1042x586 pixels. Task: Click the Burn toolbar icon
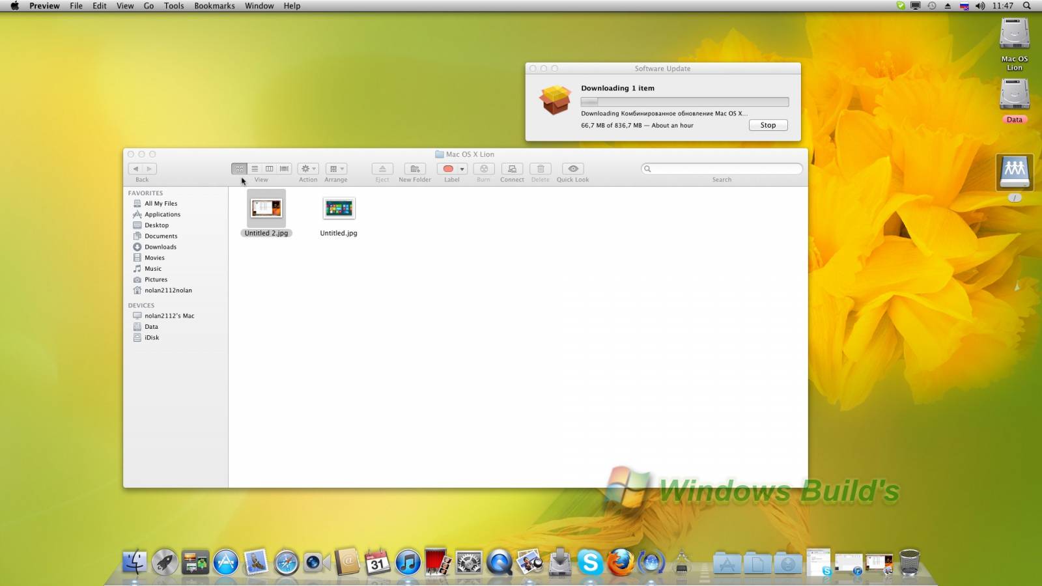(484, 169)
